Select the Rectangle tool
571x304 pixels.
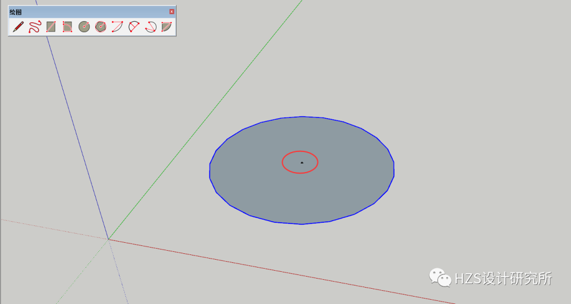tap(52, 27)
